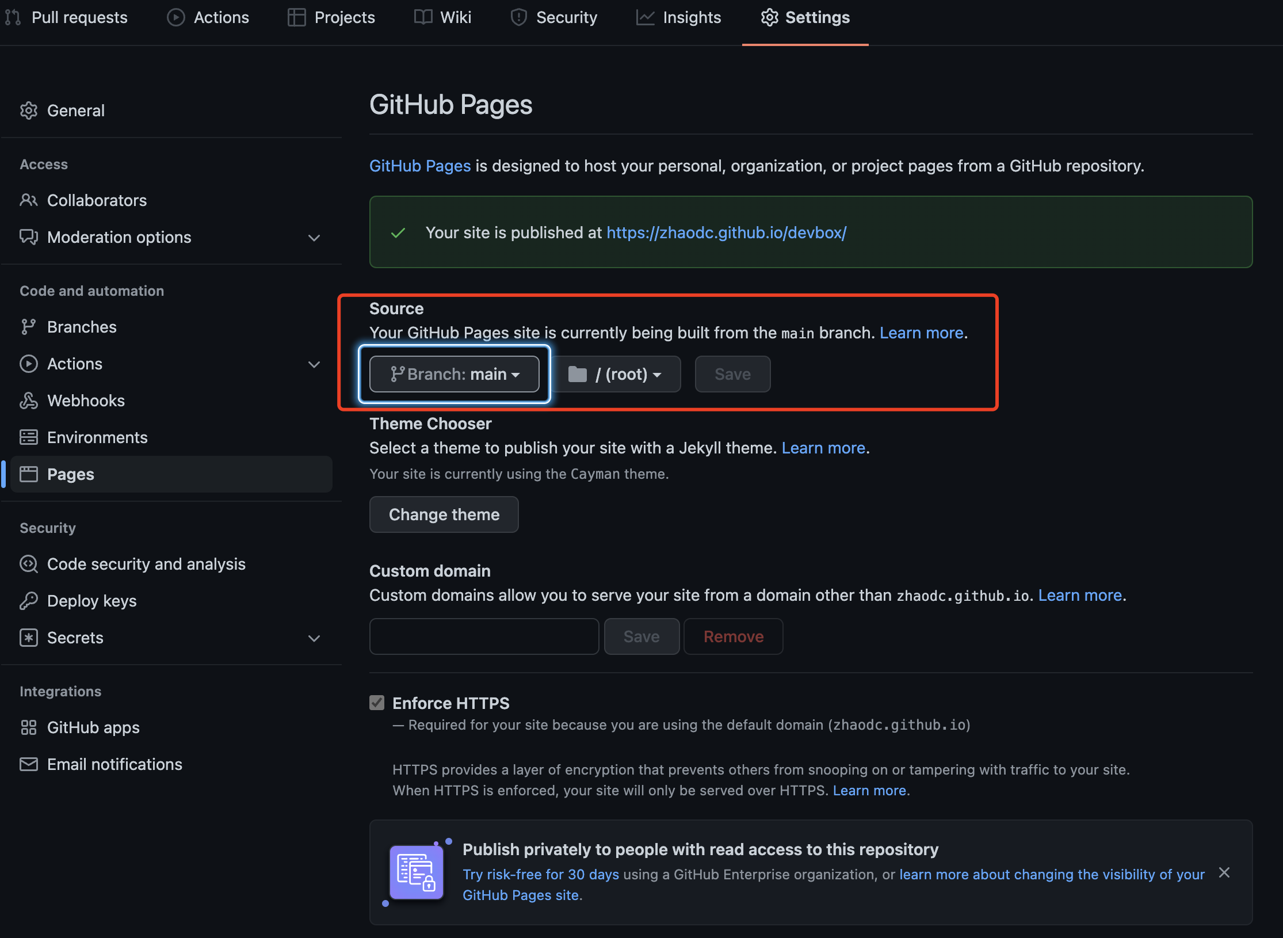Screen dimensions: 1283x938
Task: Expand the Moderation options chevron
Action: point(314,238)
